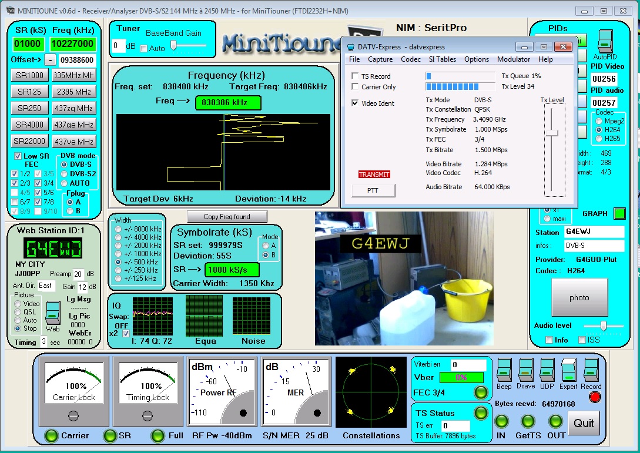Viewport: 640px width, 453px height.
Task: Check the BaseBand Gain Auto checkbox
Action: coord(143,49)
